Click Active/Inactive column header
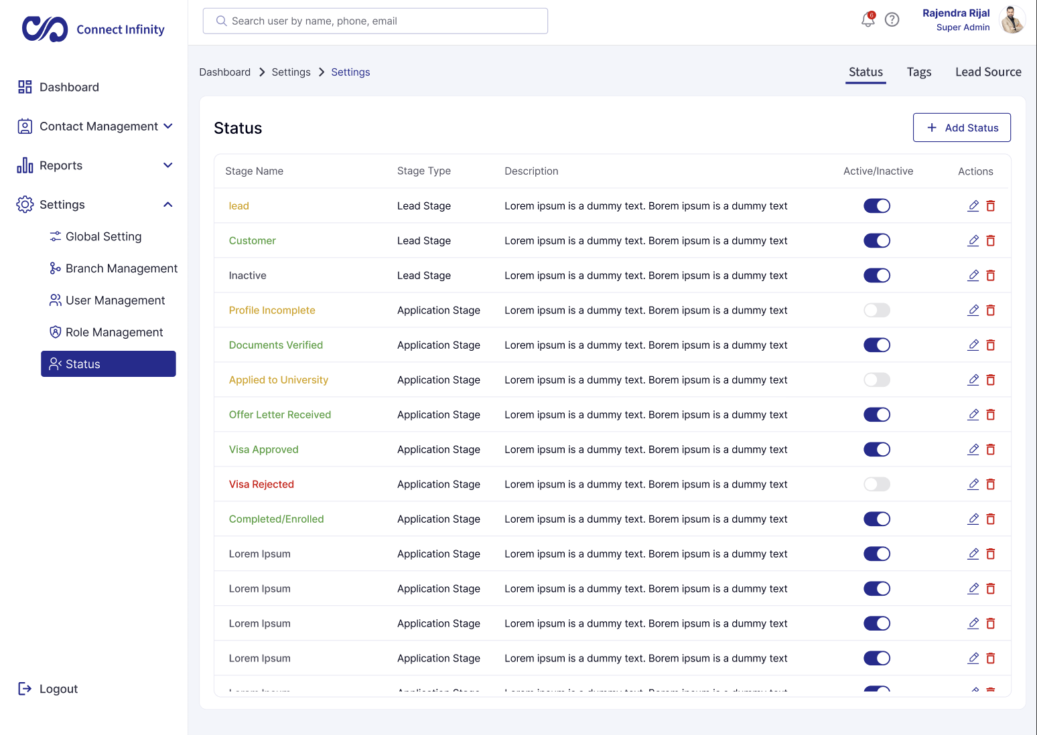This screenshot has width=1037, height=735. coord(878,171)
